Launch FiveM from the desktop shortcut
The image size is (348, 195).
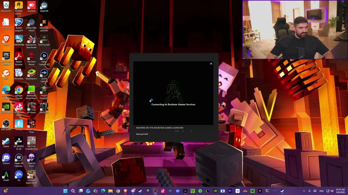(6, 176)
